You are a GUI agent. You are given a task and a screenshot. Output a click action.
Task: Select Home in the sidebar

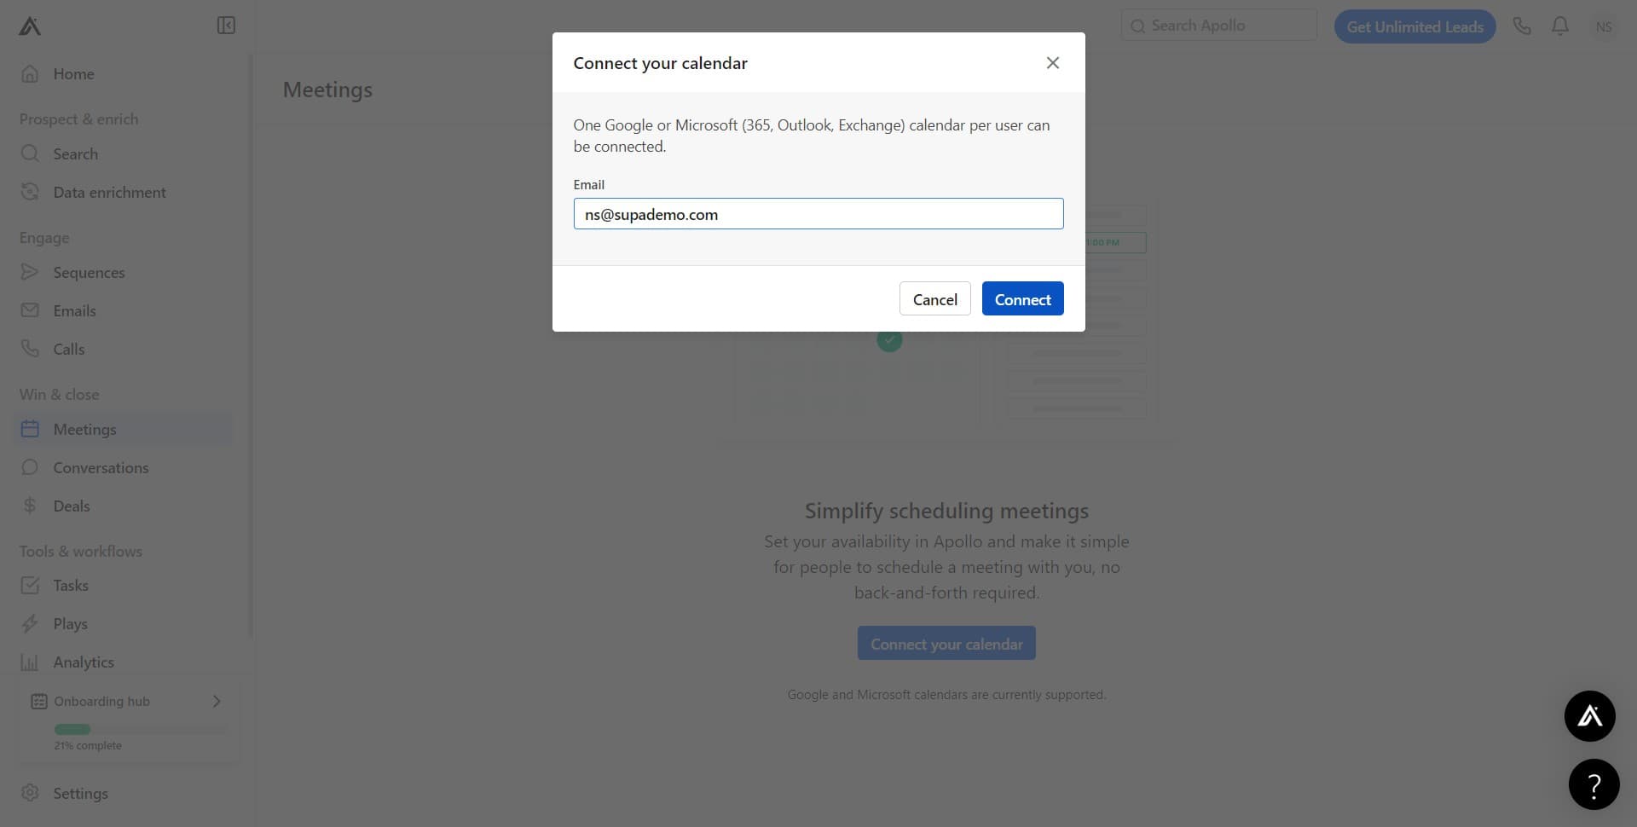click(72, 73)
